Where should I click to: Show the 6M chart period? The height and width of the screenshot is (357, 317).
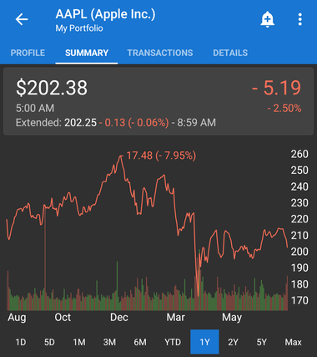(x=140, y=342)
